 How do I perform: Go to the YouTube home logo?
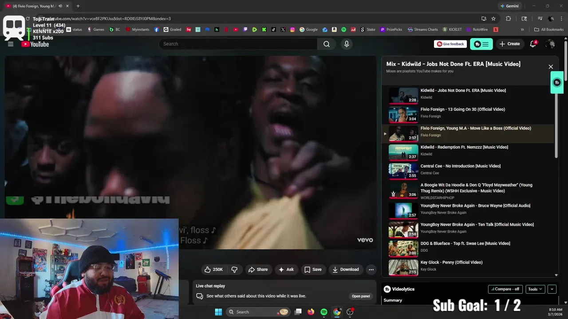pos(35,44)
